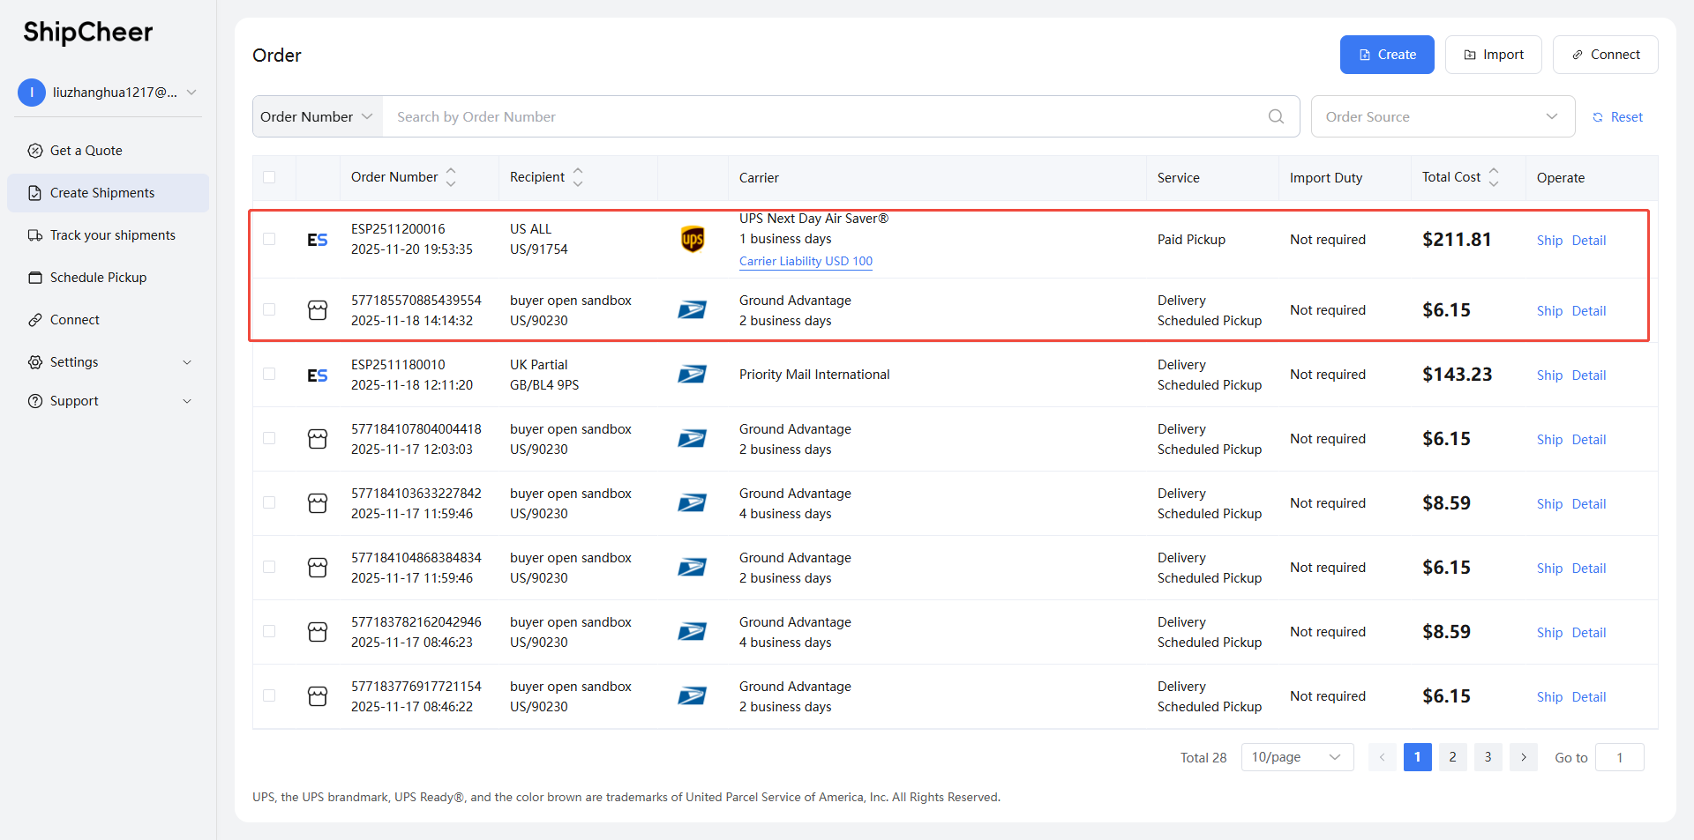Click the ES source icon for ESP2511200016
This screenshot has height=840, width=1694.
point(318,240)
